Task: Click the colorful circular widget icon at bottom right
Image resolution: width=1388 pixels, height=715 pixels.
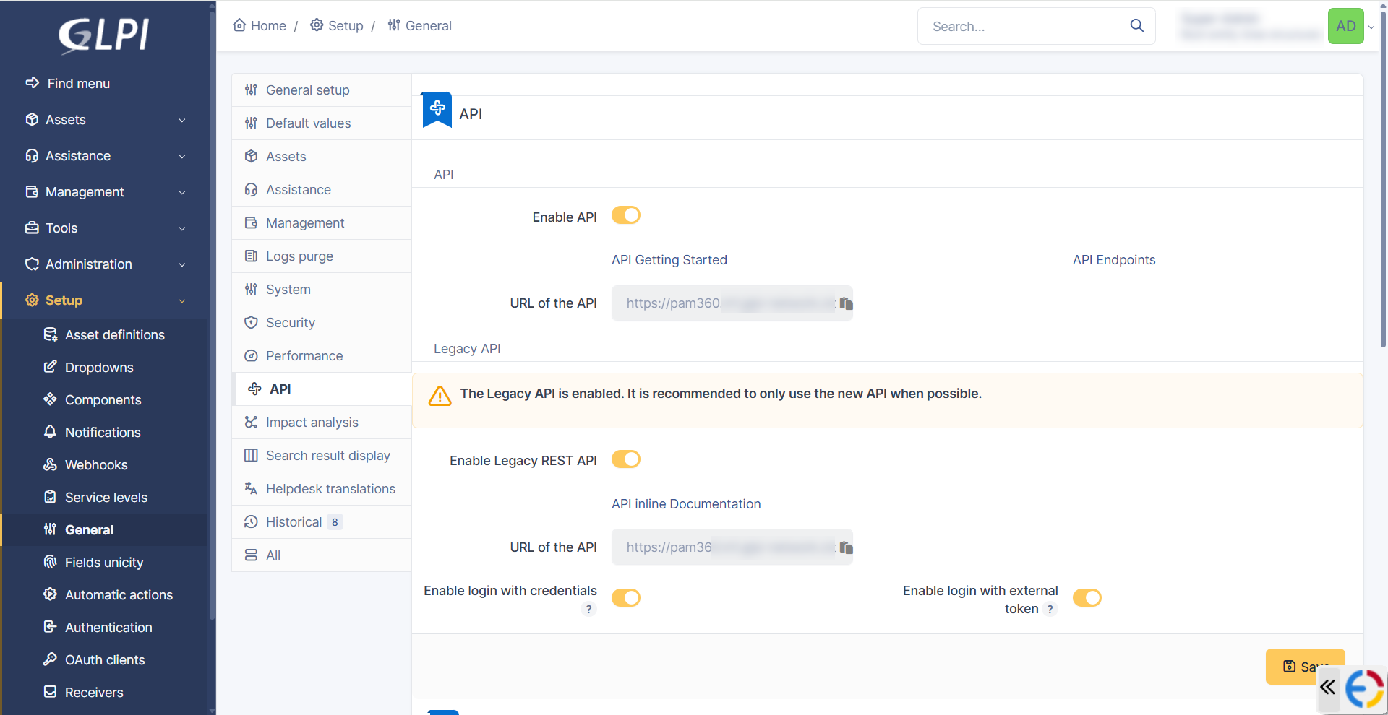Action: [1364, 689]
